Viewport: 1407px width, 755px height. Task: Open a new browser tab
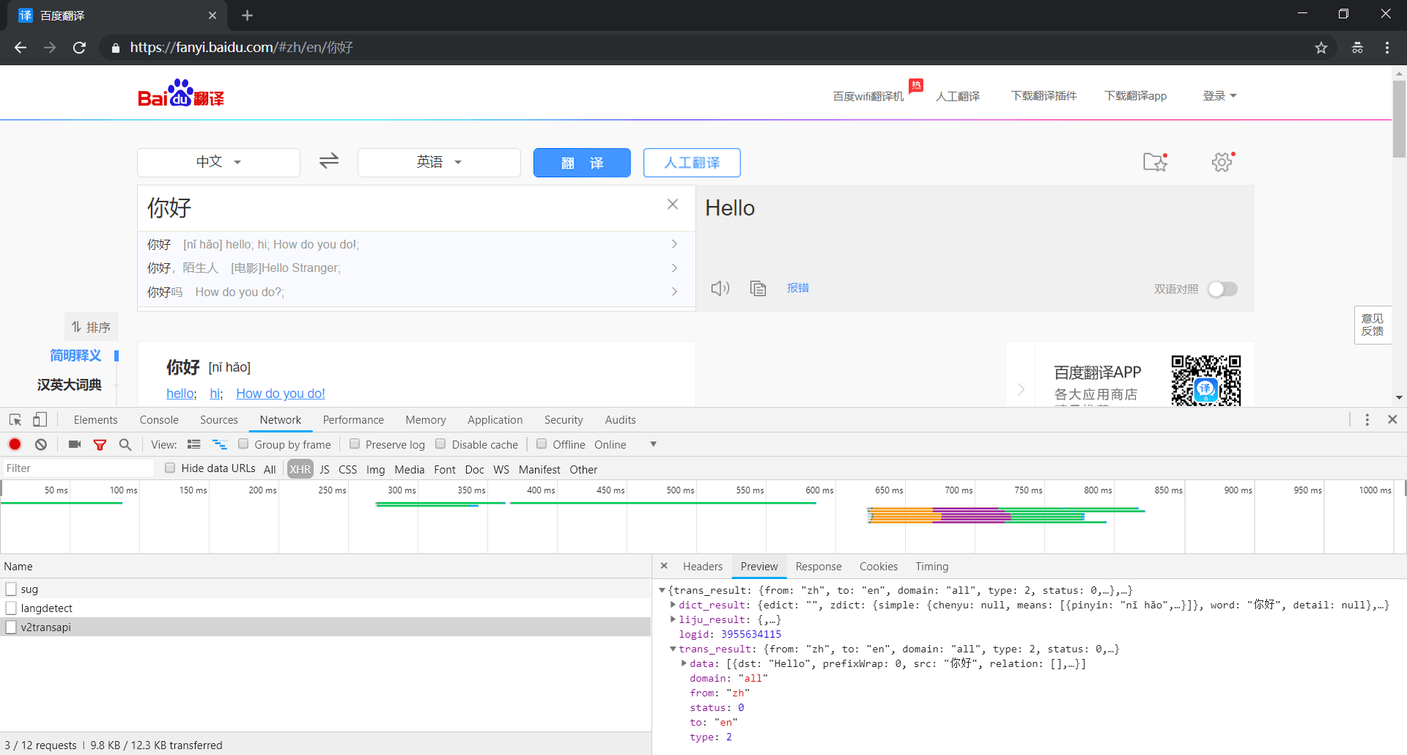tap(247, 15)
